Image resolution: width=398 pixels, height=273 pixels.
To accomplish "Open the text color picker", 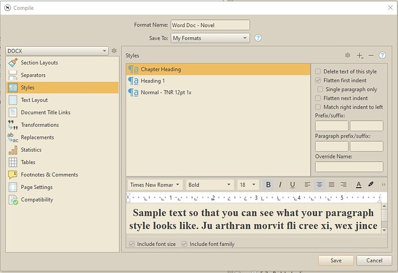I will click(358, 185).
